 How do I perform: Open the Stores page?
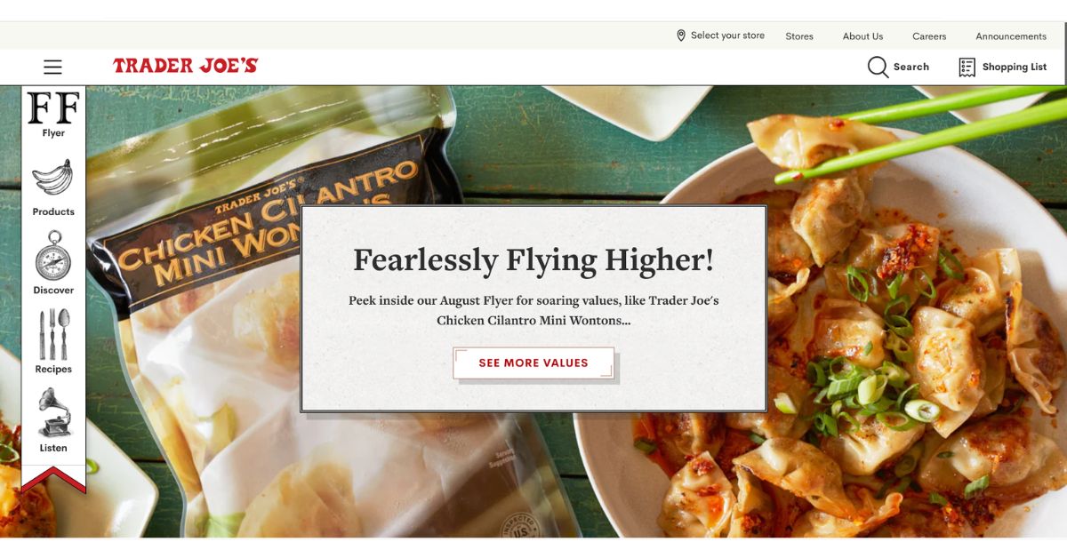[x=799, y=36]
